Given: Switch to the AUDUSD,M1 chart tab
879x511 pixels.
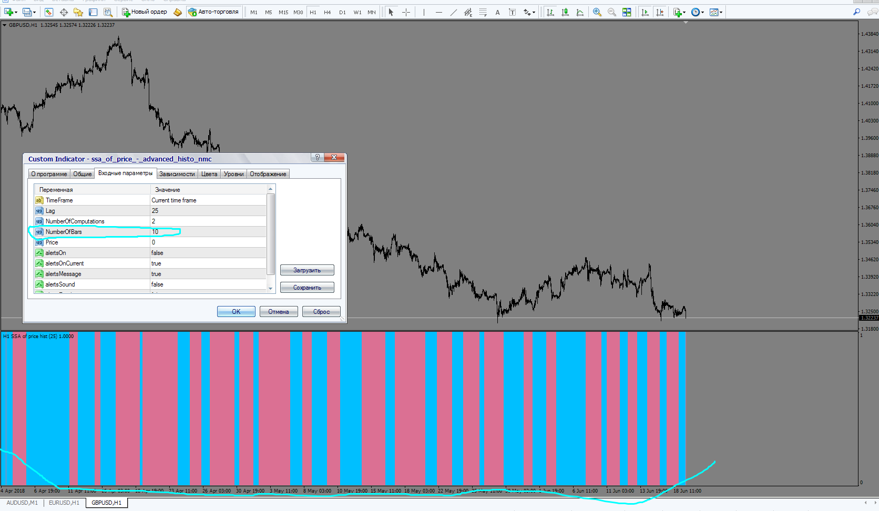Looking at the screenshot, I should point(22,503).
